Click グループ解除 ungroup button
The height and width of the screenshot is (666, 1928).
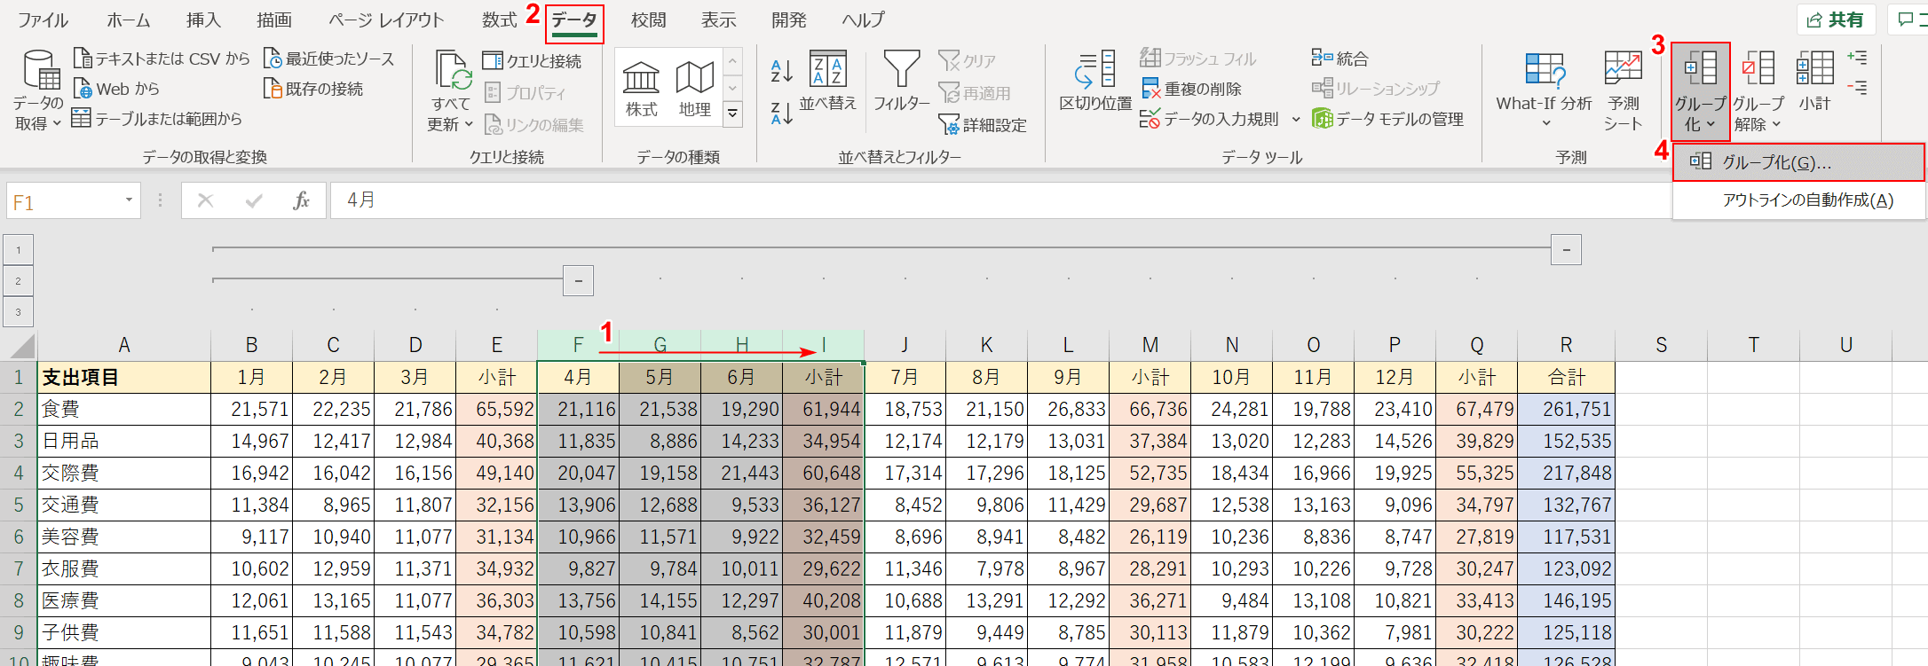coord(1758,90)
